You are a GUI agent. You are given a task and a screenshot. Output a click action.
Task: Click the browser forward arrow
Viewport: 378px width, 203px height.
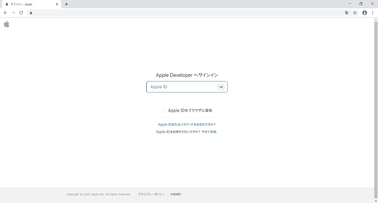click(13, 13)
